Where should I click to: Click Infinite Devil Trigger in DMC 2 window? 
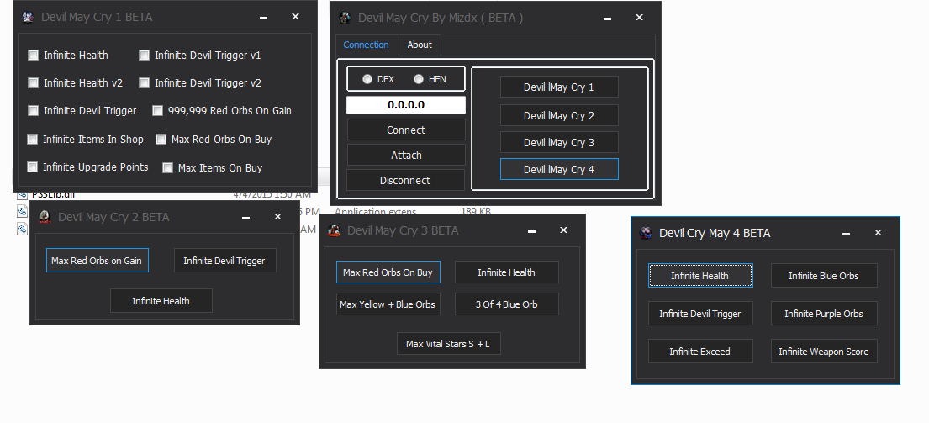click(x=225, y=261)
